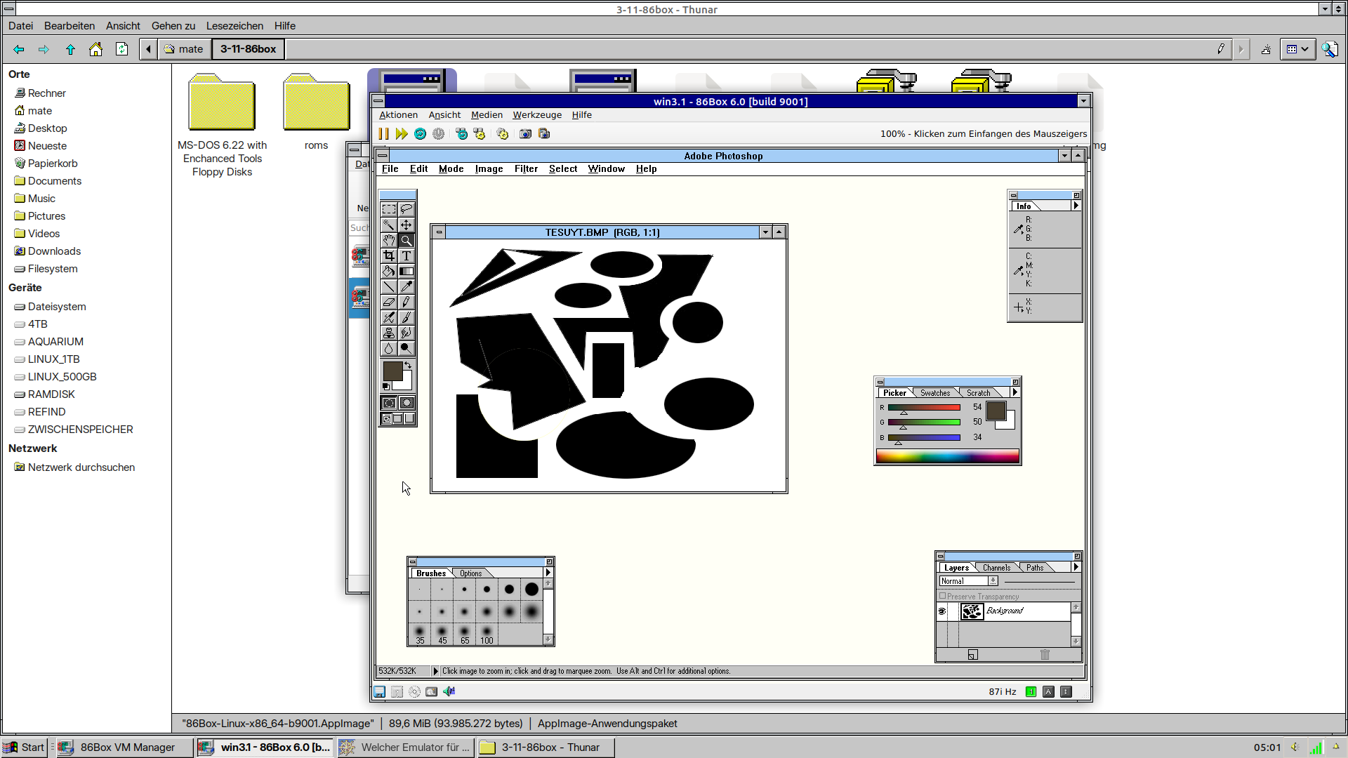
Task: Select the Airbrush tool
Action: pyautogui.click(x=389, y=317)
